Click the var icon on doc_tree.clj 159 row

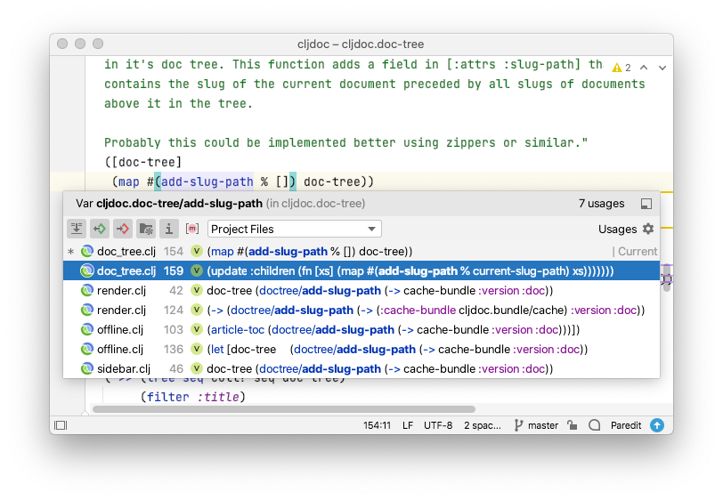tap(197, 271)
